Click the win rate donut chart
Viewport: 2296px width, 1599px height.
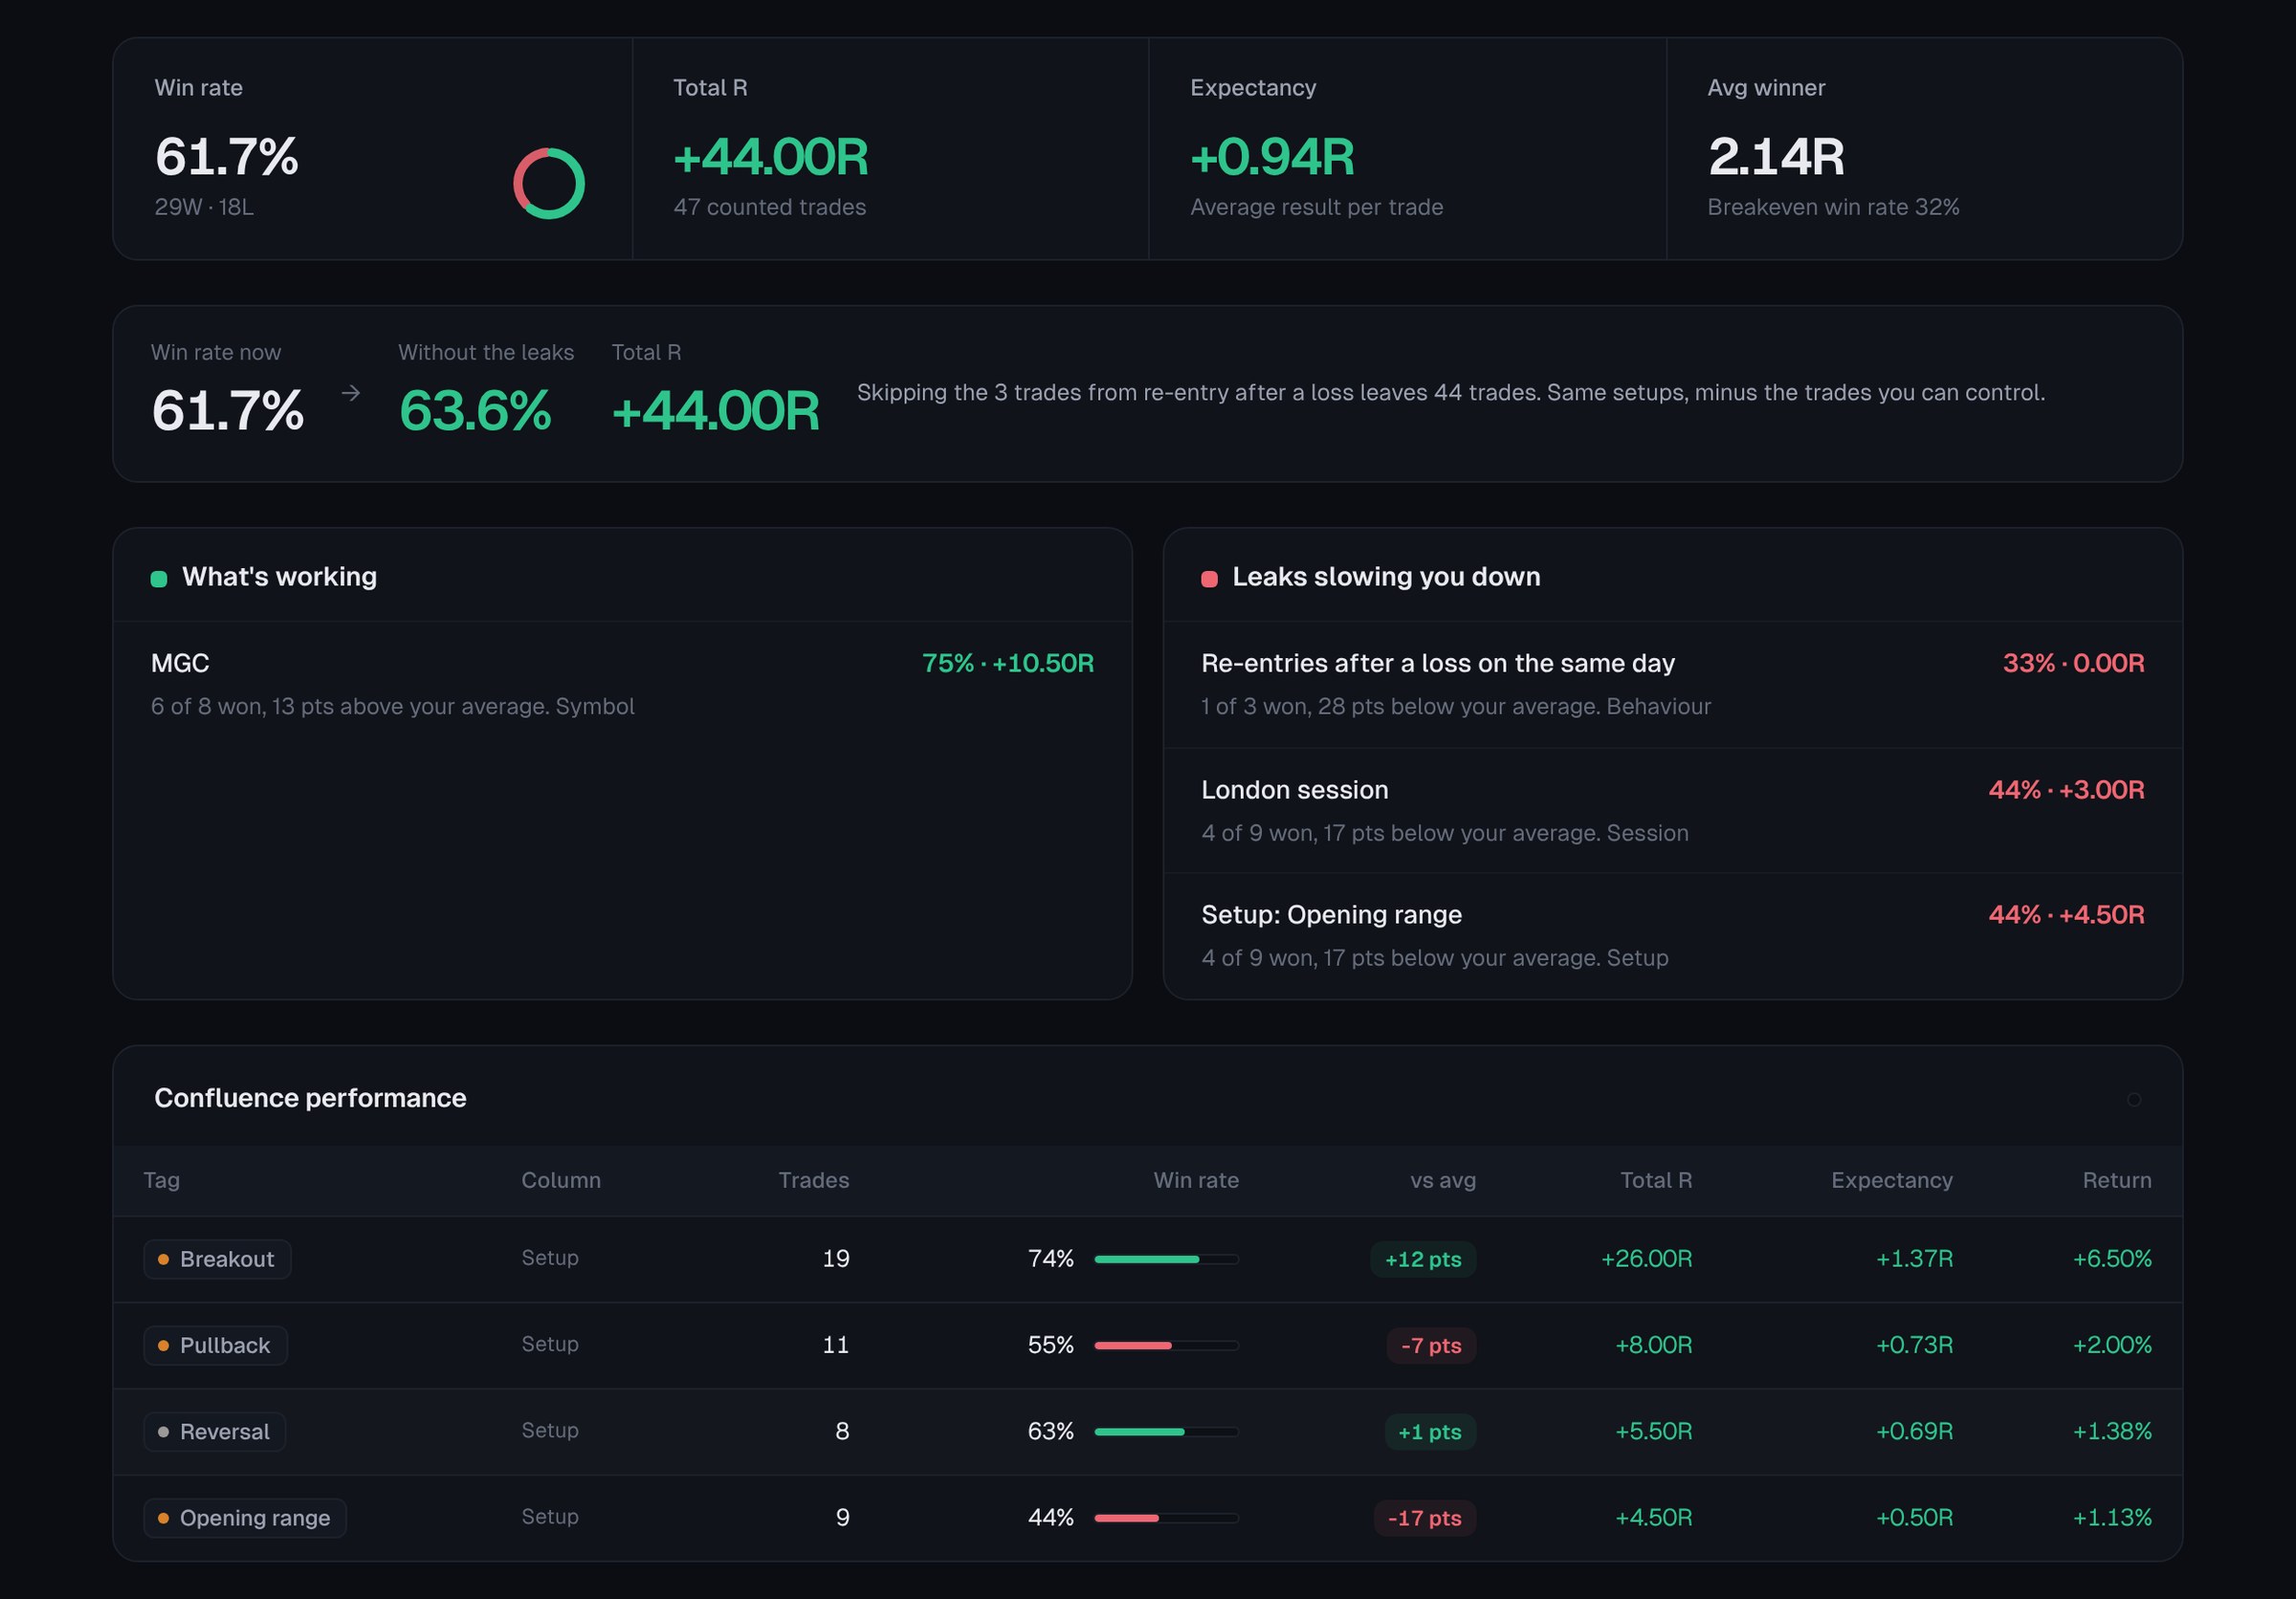coord(549,184)
